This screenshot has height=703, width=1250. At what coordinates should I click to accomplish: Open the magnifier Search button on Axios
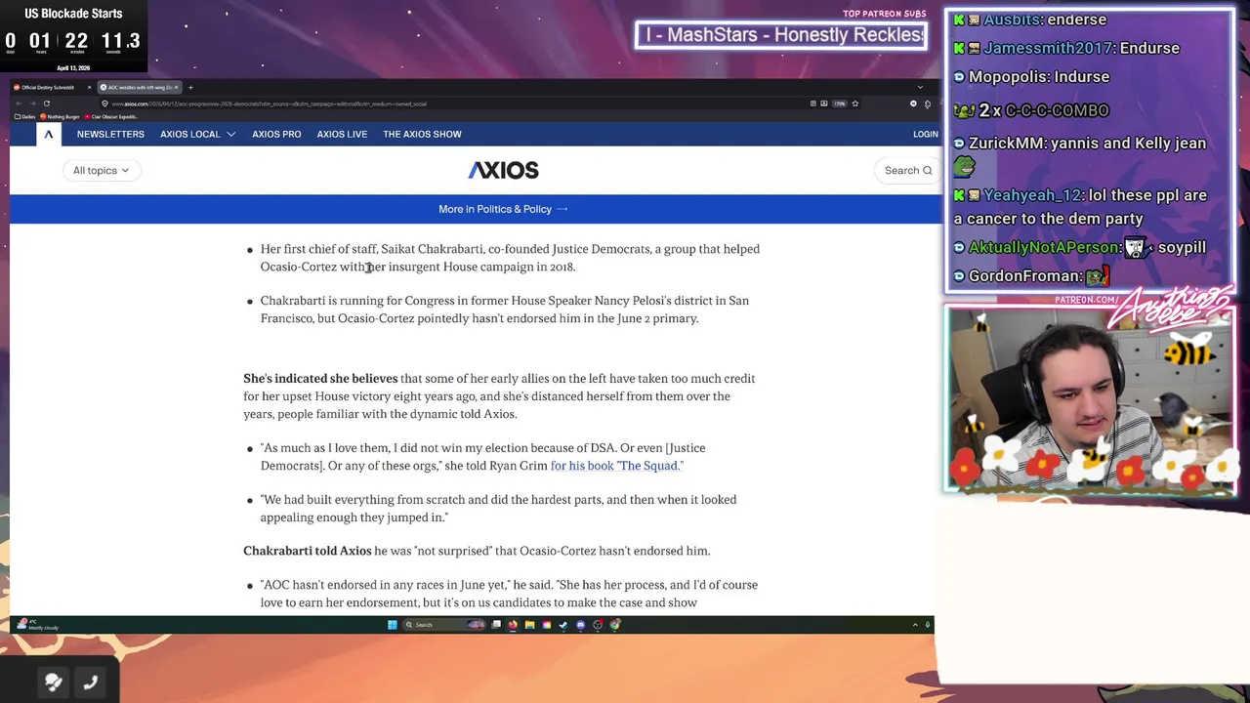click(908, 170)
